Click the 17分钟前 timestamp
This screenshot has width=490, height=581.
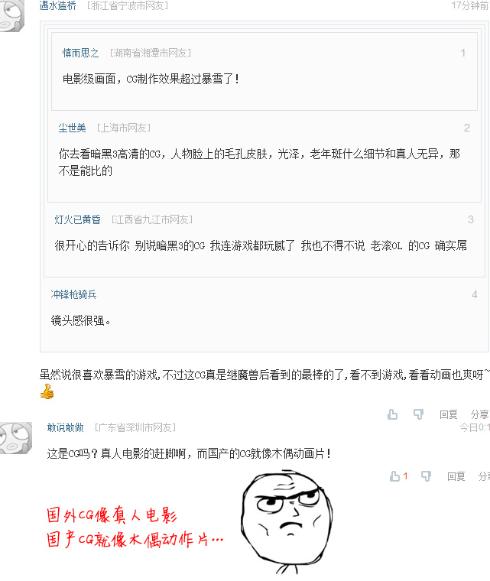coord(470,5)
